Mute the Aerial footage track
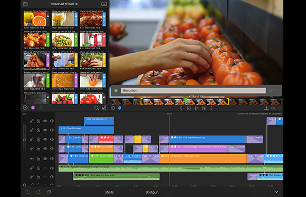Image resolution: width=306 pixels, height=197 pixels. 52,149
